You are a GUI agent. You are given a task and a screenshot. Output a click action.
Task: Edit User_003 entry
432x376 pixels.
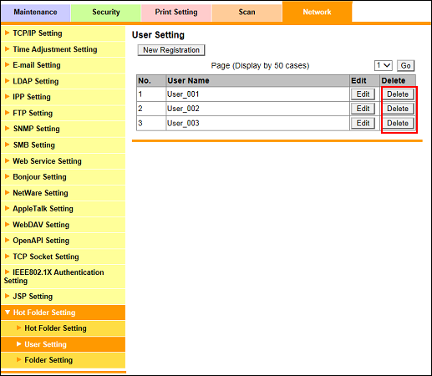click(363, 123)
